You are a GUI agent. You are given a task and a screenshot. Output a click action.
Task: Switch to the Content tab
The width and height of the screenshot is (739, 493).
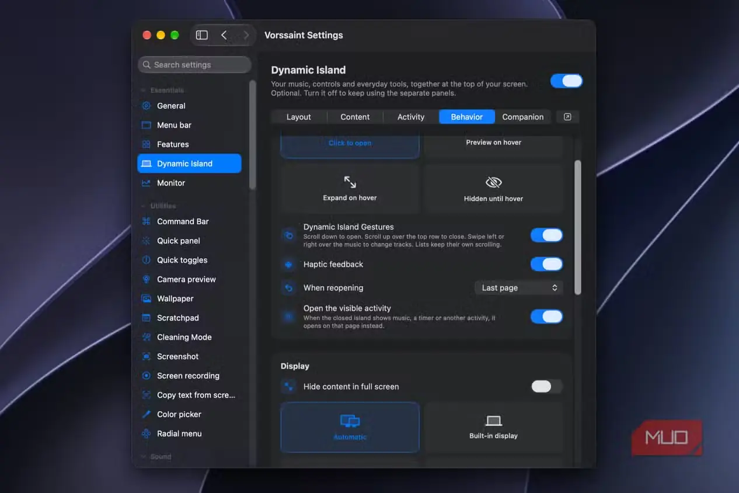(x=355, y=117)
